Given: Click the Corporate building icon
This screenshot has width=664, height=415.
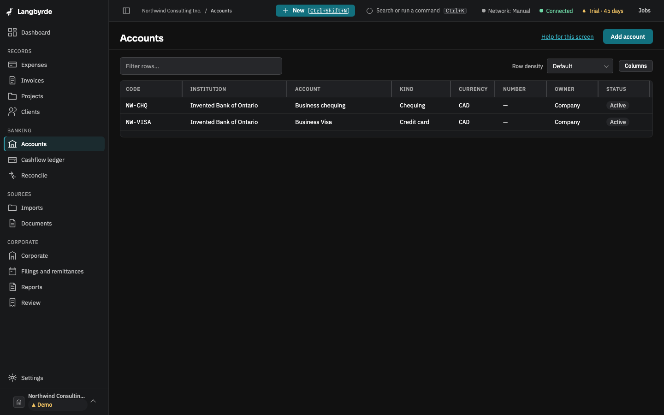Looking at the screenshot, I should pyautogui.click(x=12, y=255).
